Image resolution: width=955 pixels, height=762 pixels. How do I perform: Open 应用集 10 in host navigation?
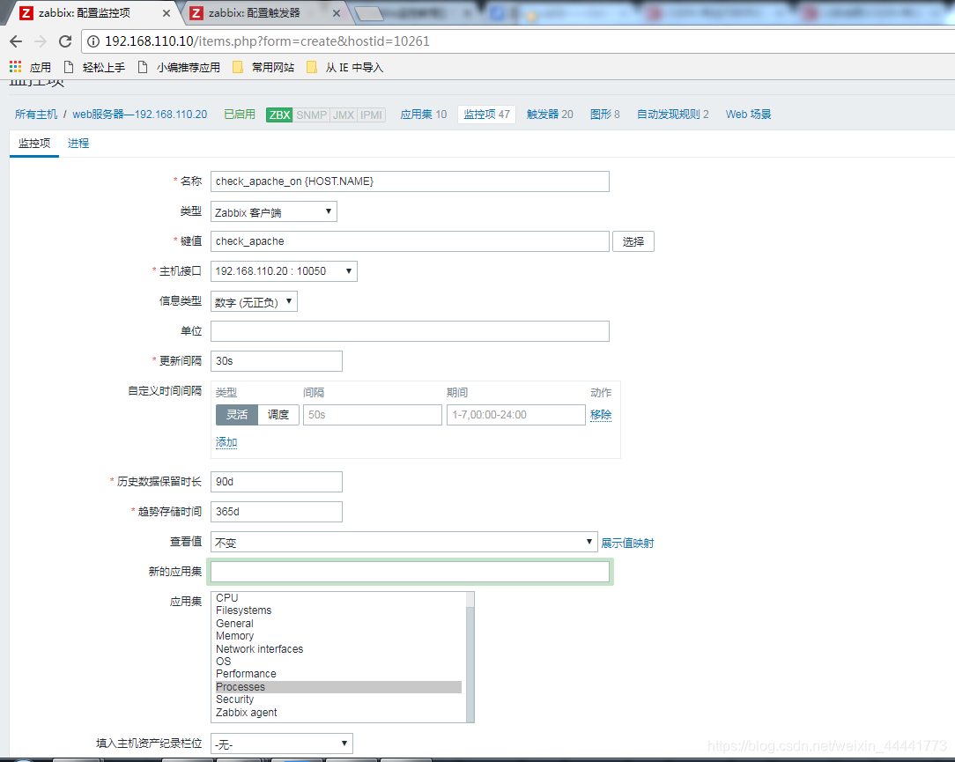coord(423,115)
